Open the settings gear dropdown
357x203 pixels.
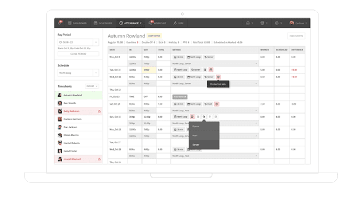pyautogui.click(x=278, y=23)
